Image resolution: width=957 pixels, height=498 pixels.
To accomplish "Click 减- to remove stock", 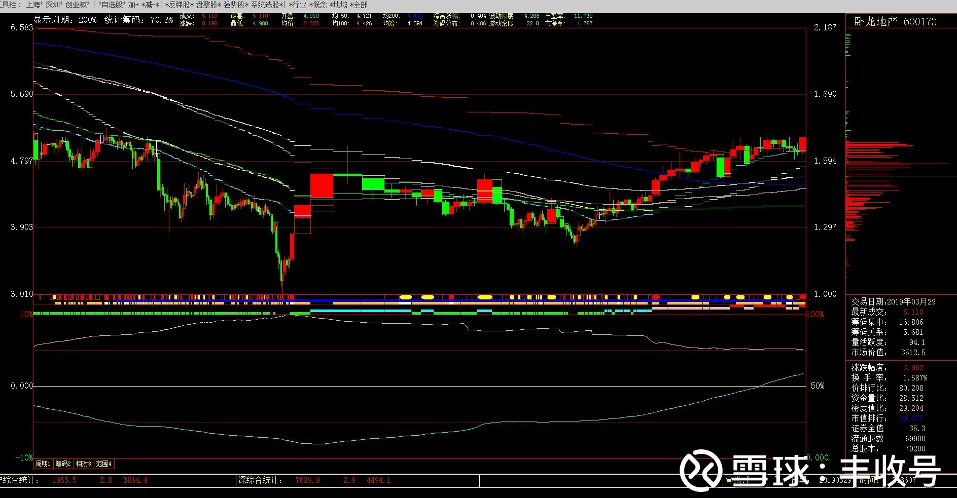I will click(x=151, y=5).
